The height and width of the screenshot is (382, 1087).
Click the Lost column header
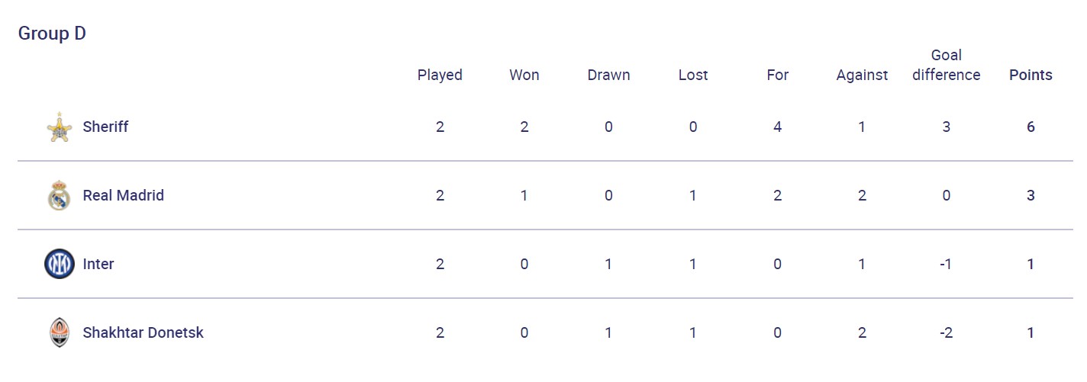pos(693,75)
